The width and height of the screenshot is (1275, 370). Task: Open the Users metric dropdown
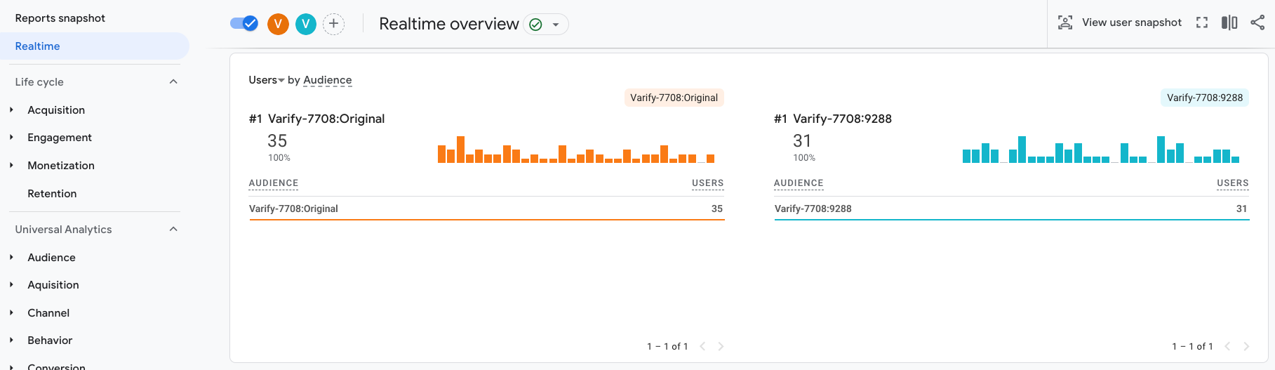(267, 80)
